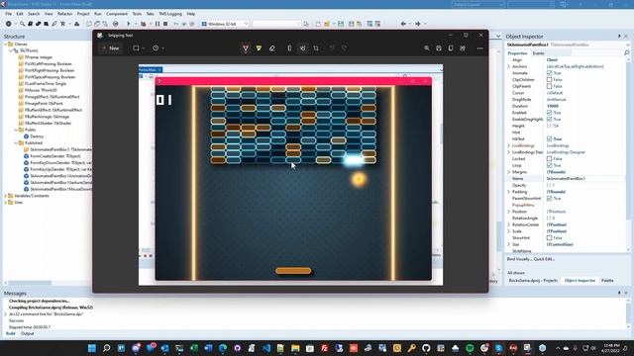The height and width of the screenshot is (356, 634).
Task: Open File Explorer from the taskbar
Action: [x=295, y=348]
